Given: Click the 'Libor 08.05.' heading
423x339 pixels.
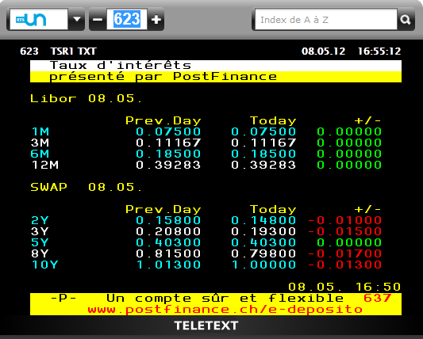Looking at the screenshot, I should tap(86, 99).
